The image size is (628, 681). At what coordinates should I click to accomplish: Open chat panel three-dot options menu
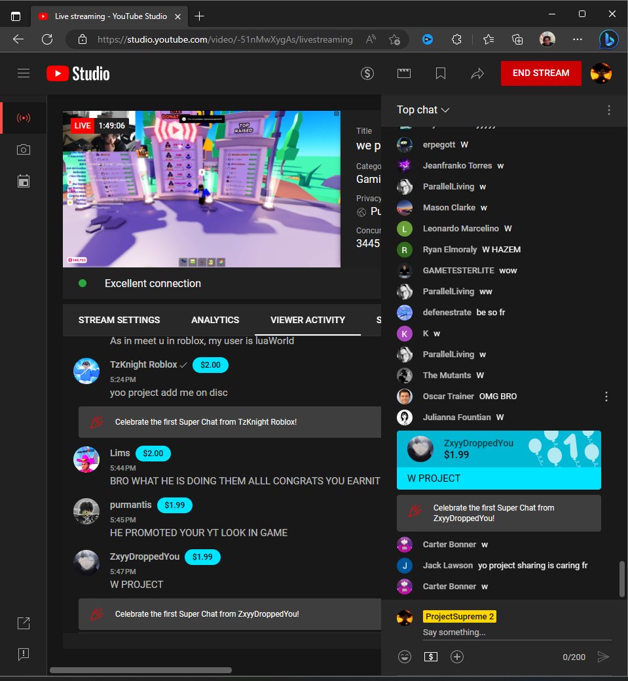(x=609, y=110)
